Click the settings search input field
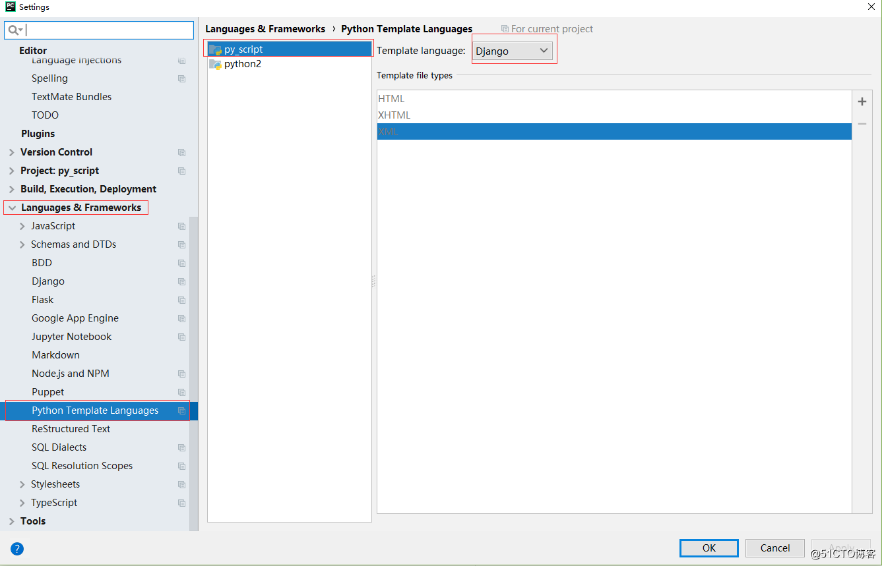This screenshot has width=882, height=566. coord(99,30)
